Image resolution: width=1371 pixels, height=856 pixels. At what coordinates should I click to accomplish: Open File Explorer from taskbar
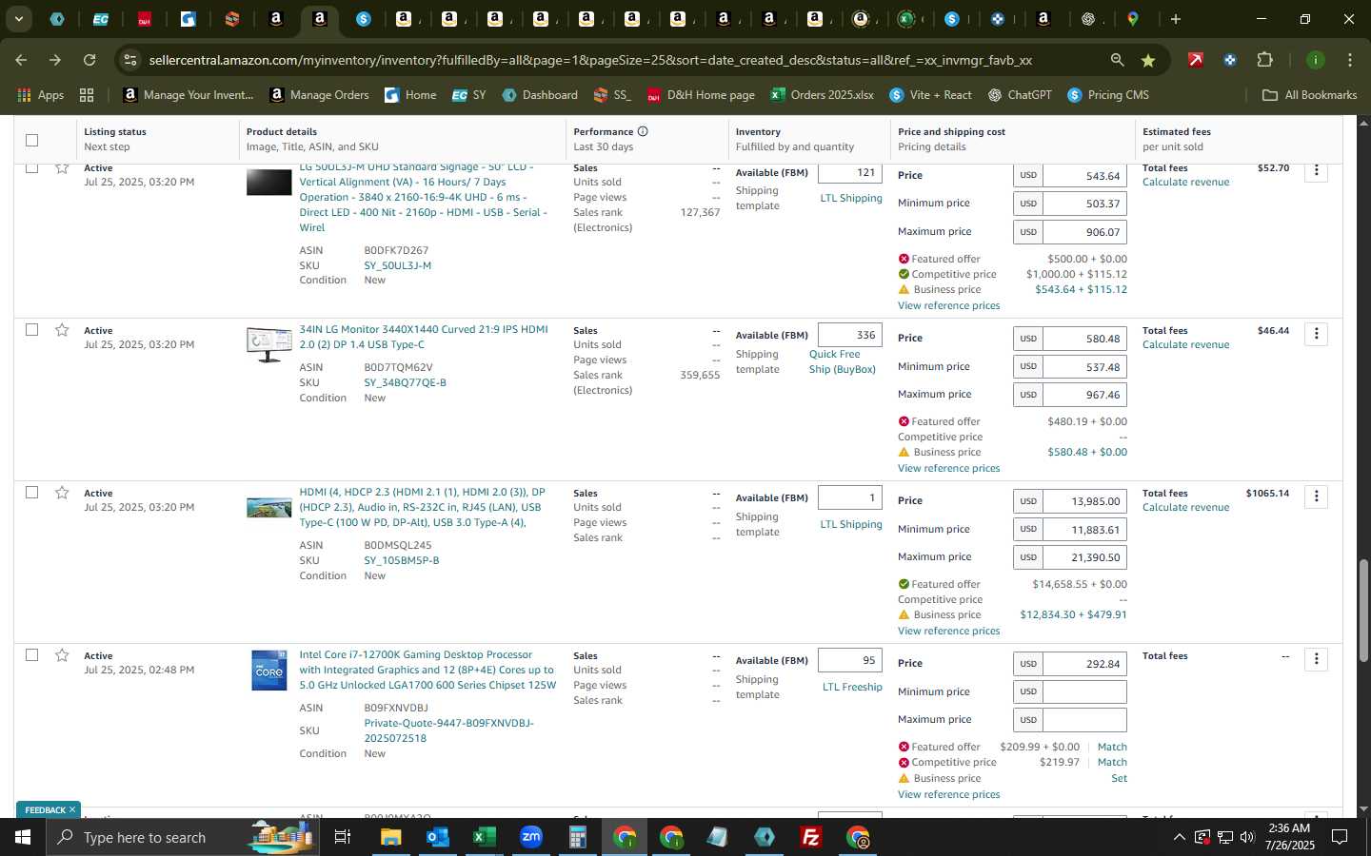point(391,837)
